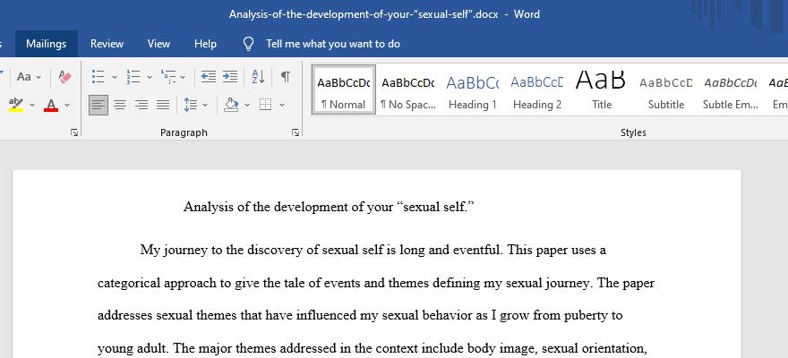The height and width of the screenshot is (358, 788).
Task: Expand the shading color dropdown arrow
Action: coord(247,105)
